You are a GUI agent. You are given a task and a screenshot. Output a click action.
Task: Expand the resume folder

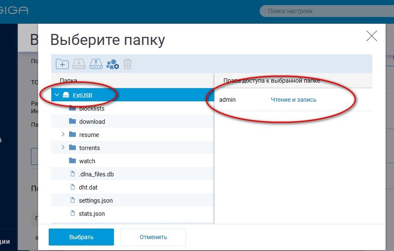click(x=63, y=134)
